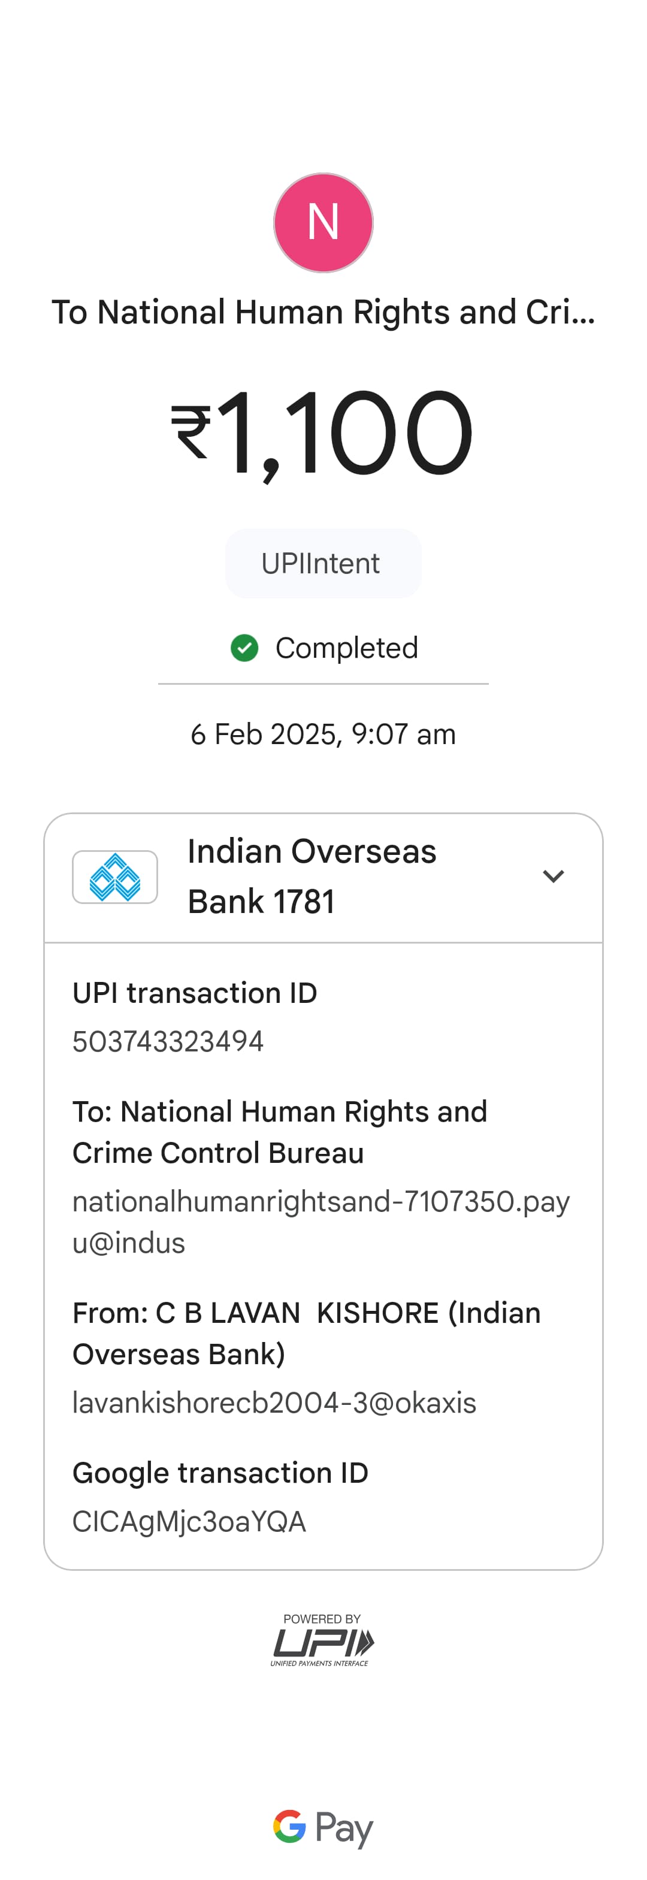This screenshot has height=1880, width=647.
Task: Click the ₹1,100 payment amount
Action: 323,434
